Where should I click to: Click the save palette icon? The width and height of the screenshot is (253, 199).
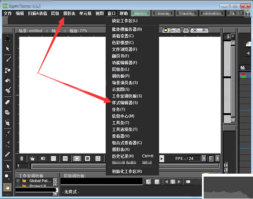click(x=157, y=182)
